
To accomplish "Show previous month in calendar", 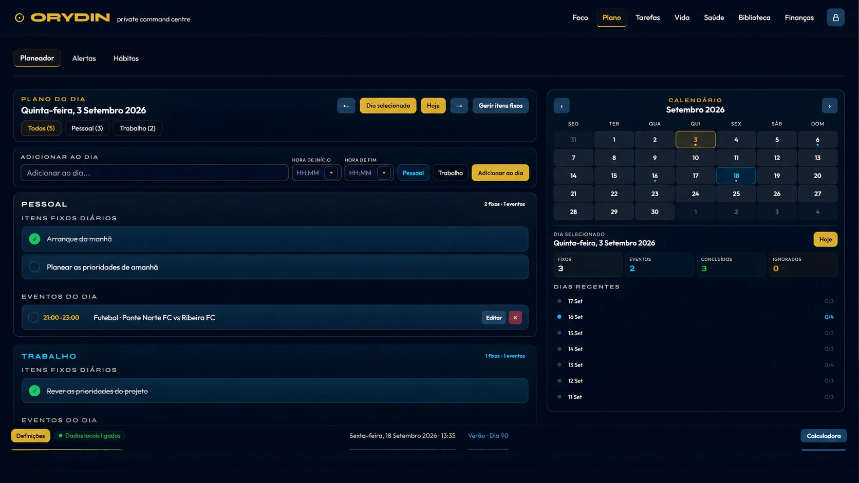I will click(x=562, y=106).
